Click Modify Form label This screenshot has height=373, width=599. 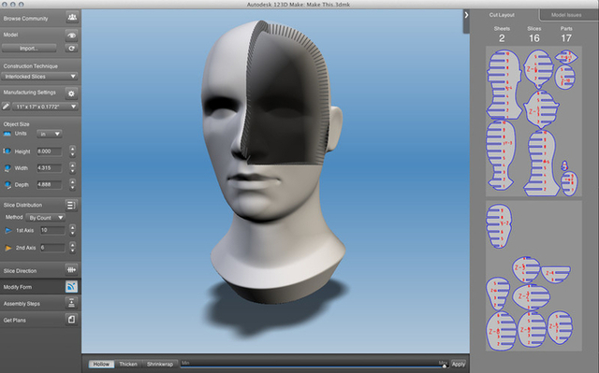coord(18,287)
